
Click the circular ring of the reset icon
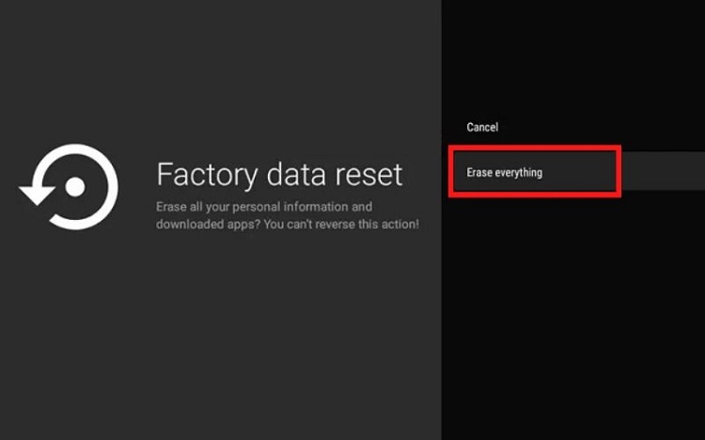103,165
